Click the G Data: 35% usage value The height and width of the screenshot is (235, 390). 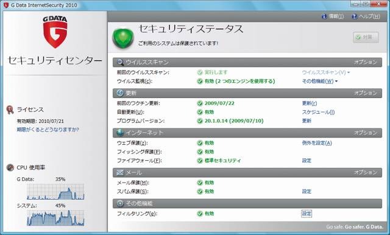[x=60, y=179]
